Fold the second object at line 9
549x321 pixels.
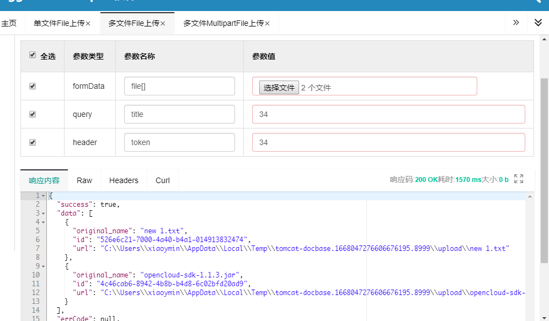(44, 266)
